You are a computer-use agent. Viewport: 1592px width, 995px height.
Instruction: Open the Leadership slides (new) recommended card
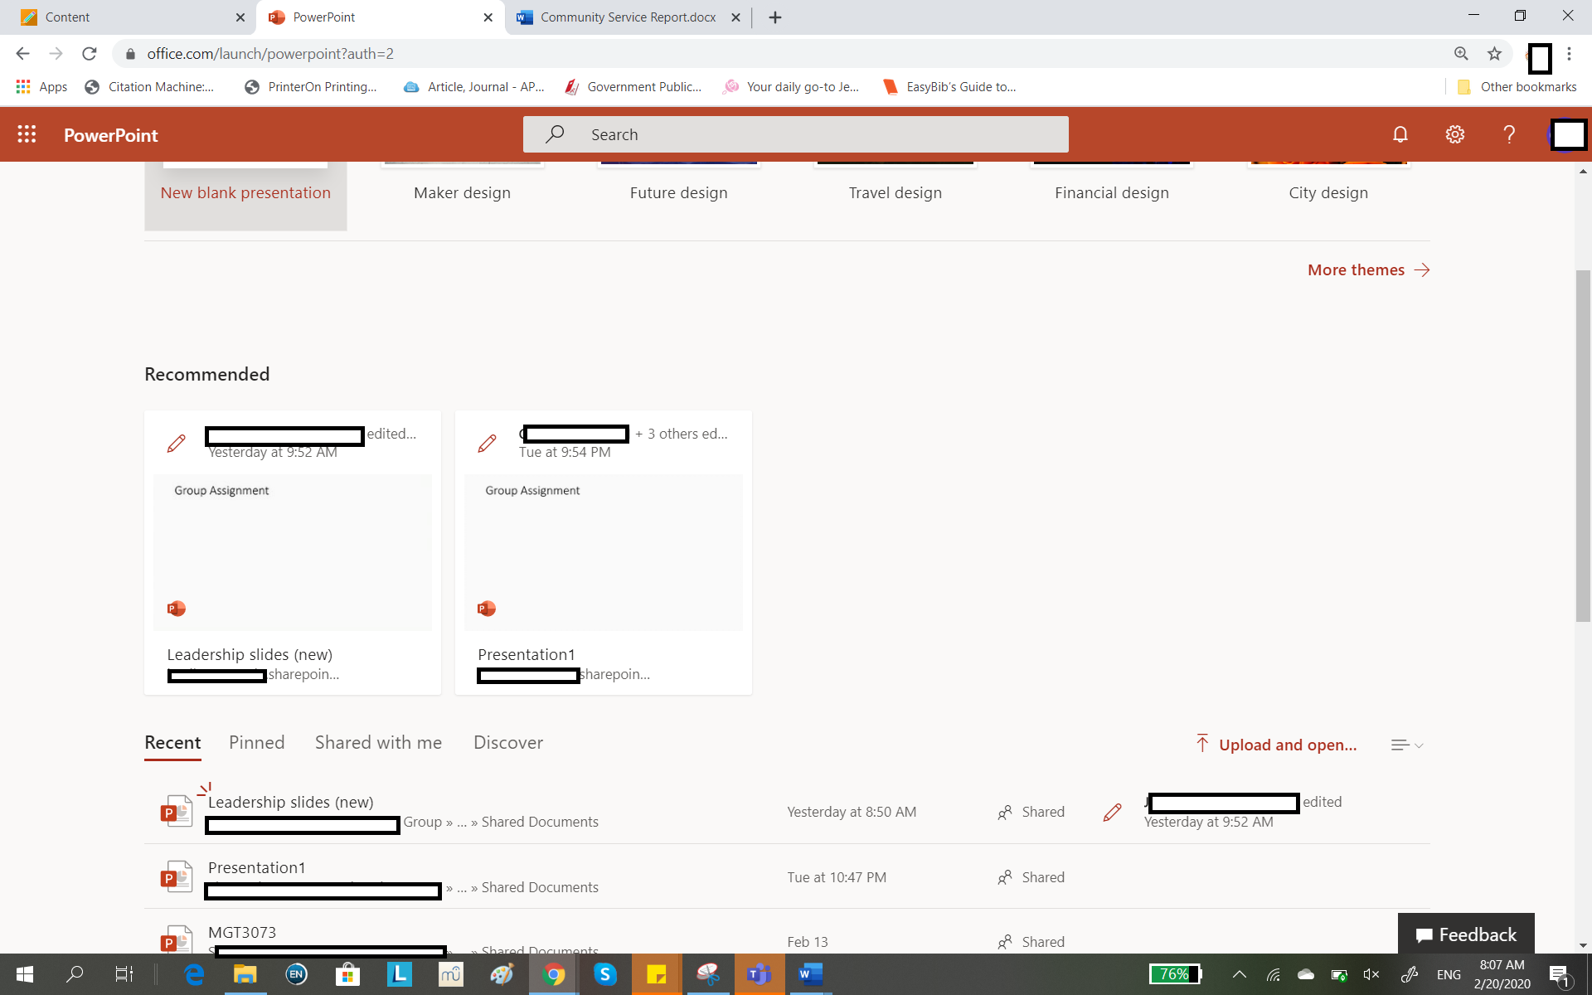(292, 552)
